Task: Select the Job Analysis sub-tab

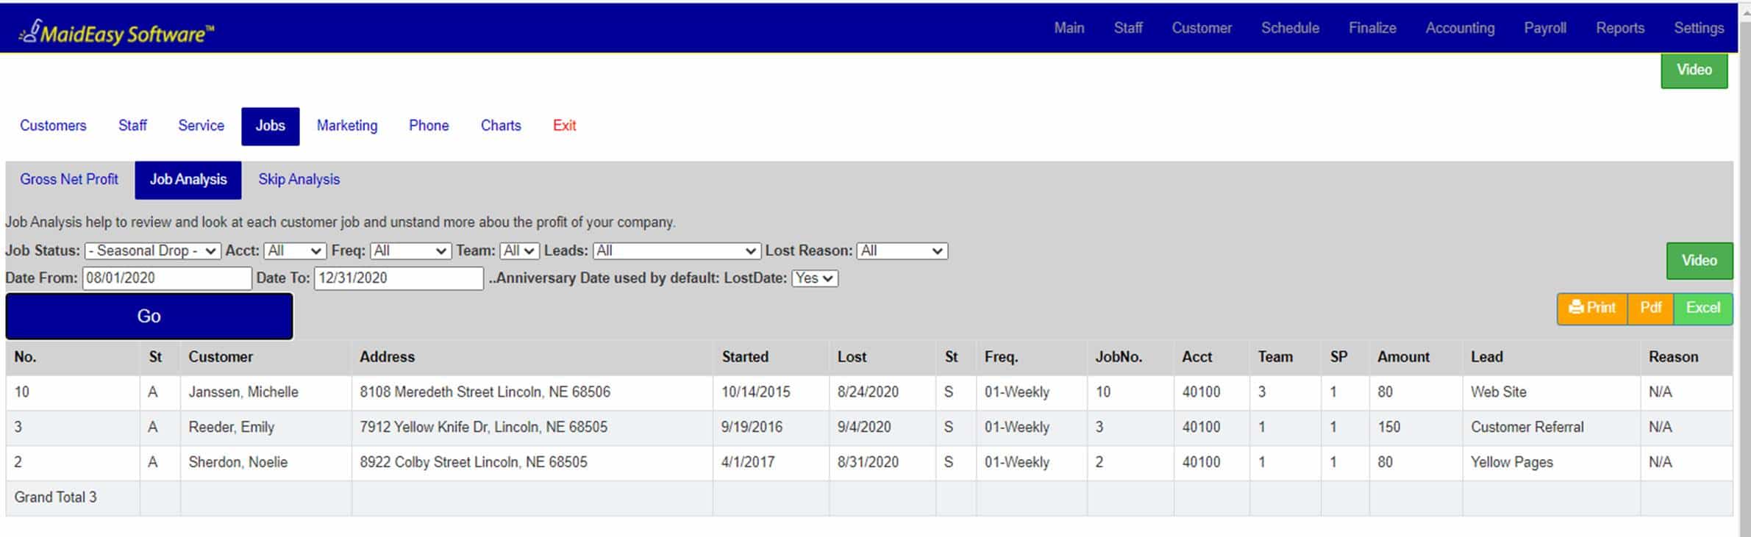Action: (188, 180)
